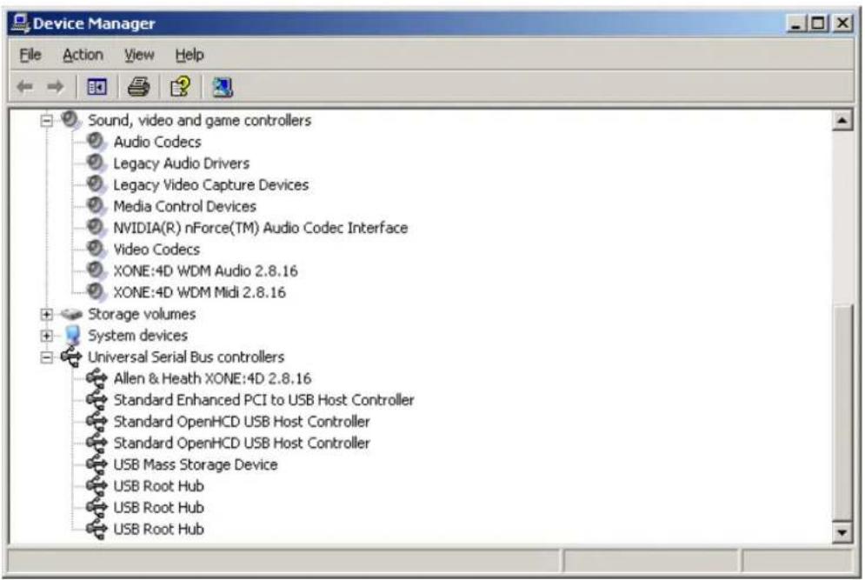Close the Device Manager window

tap(842, 23)
